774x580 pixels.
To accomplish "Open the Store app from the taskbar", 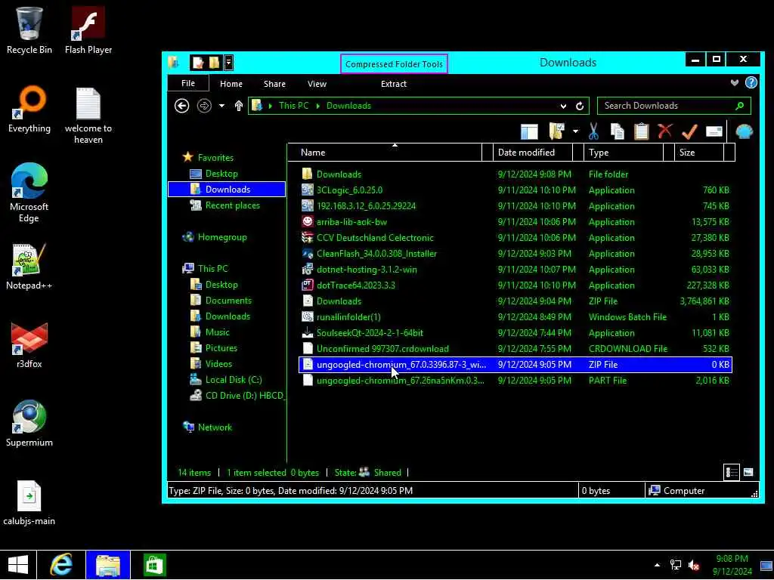I will (x=154, y=565).
